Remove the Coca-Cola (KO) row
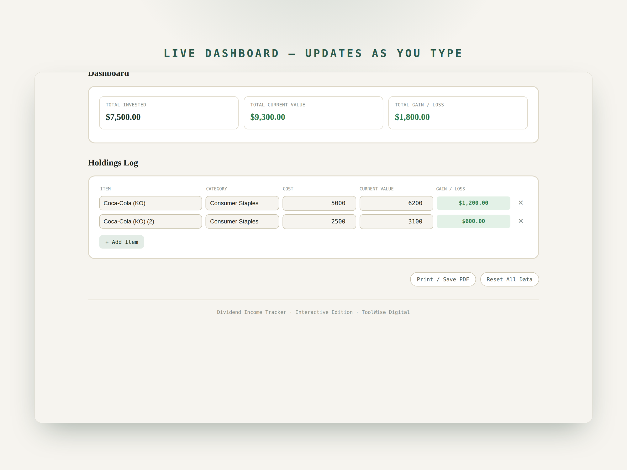The height and width of the screenshot is (470, 627). point(521,203)
